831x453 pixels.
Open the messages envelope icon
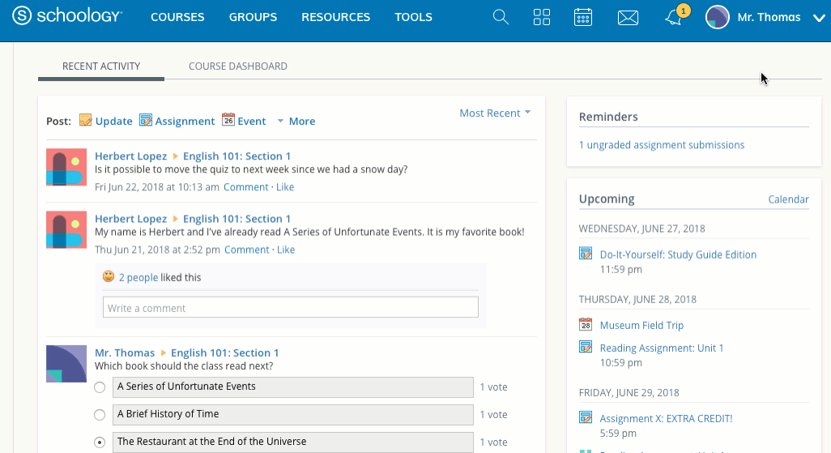(x=628, y=18)
